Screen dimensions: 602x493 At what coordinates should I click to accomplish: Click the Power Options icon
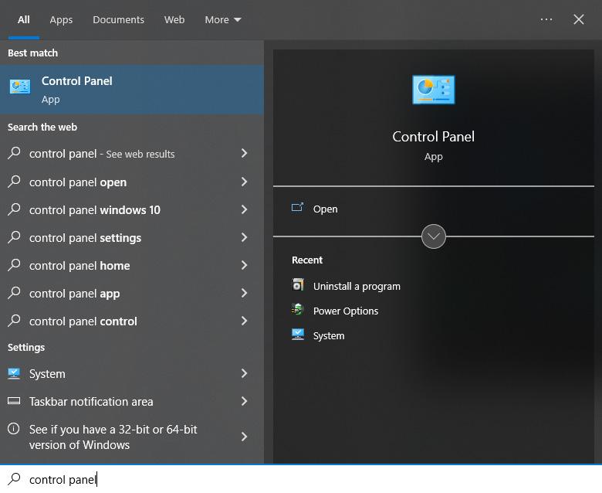point(298,310)
